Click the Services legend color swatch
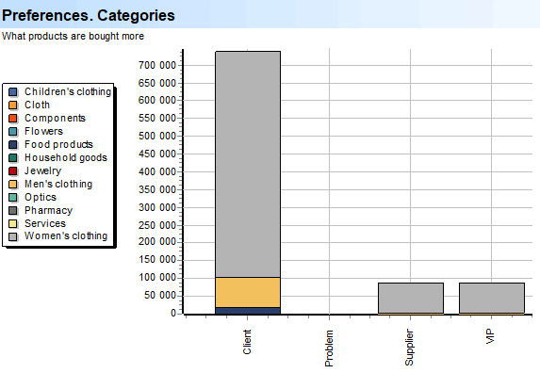The image size is (540, 373). [13, 223]
